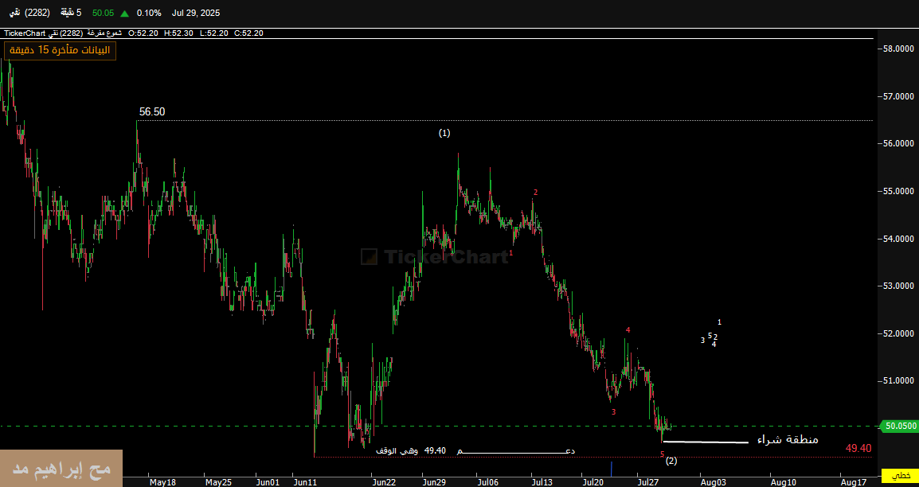Click the 53.0000 price axis label

pyautogui.click(x=897, y=286)
